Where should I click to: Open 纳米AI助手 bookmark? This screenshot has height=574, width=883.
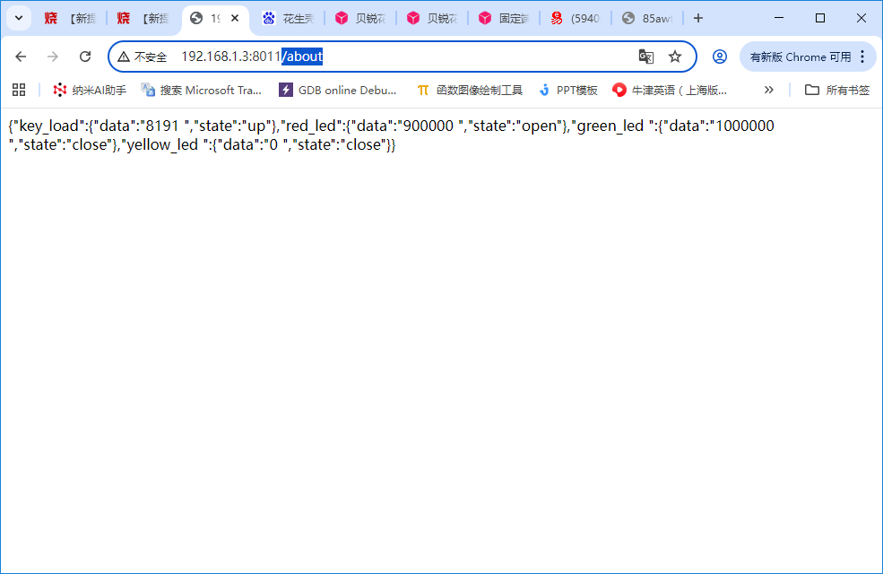click(90, 90)
